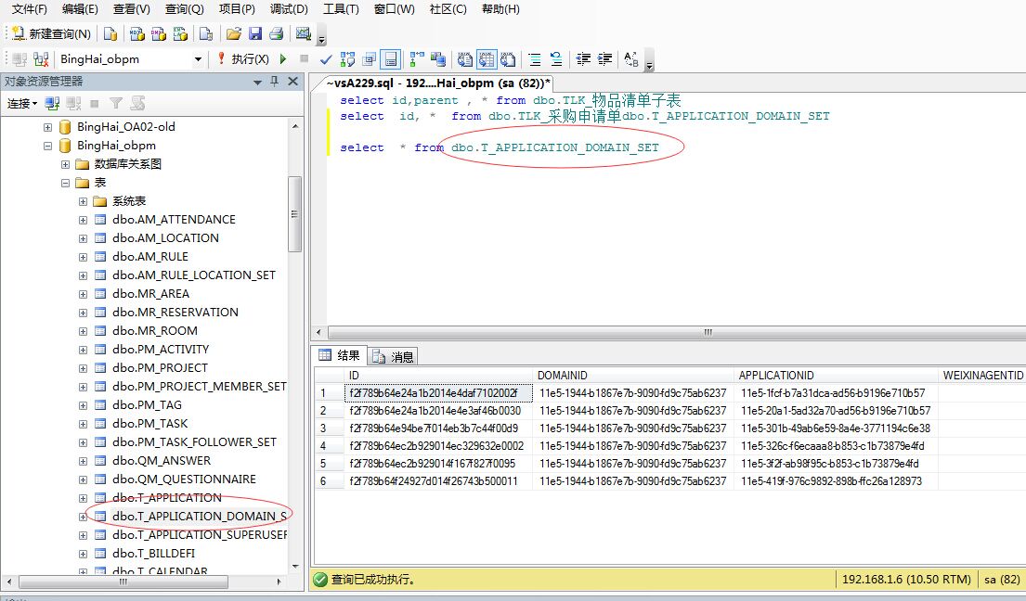Click Connect Object Explorer icon beside 连接
This screenshot has height=601, width=1026.
point(52,103)
